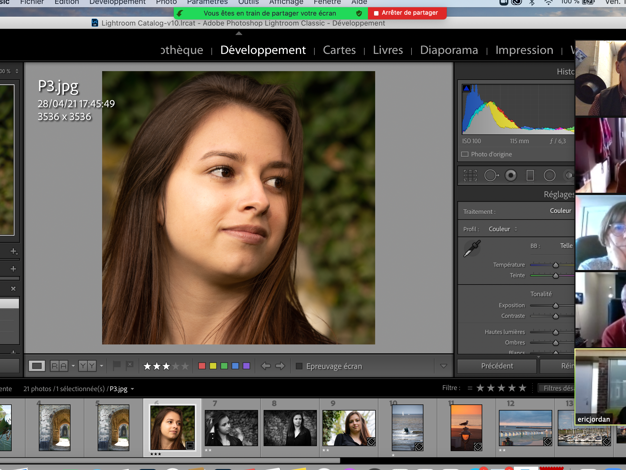Choose Couleur treatment option
This screenshot has height=470, width=626.
click(x=560, y=211)
